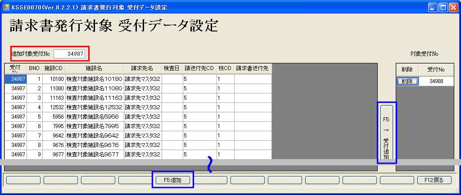Select cell 検査対象施設名9677
Viewport: 461px width, 195px height.
(x=94, y=155)
